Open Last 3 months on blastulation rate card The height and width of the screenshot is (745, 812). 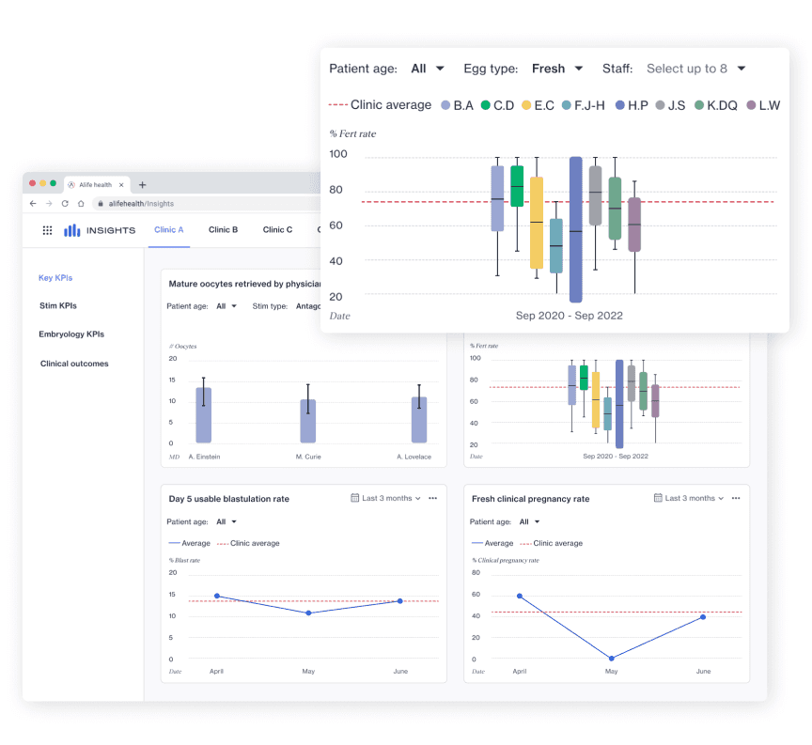(386, 499)
